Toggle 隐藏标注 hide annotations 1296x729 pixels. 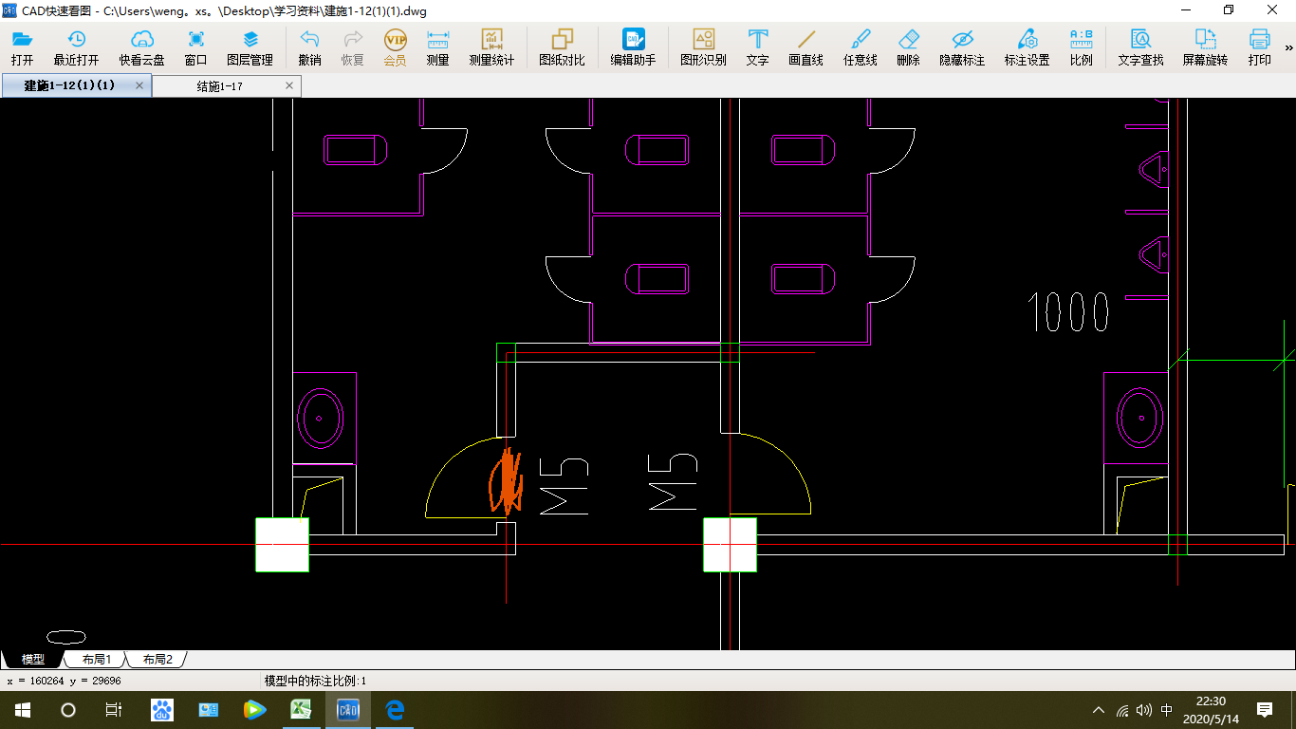coord(962,47)
